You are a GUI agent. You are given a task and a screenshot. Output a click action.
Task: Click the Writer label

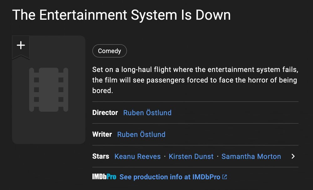point(102,134)
